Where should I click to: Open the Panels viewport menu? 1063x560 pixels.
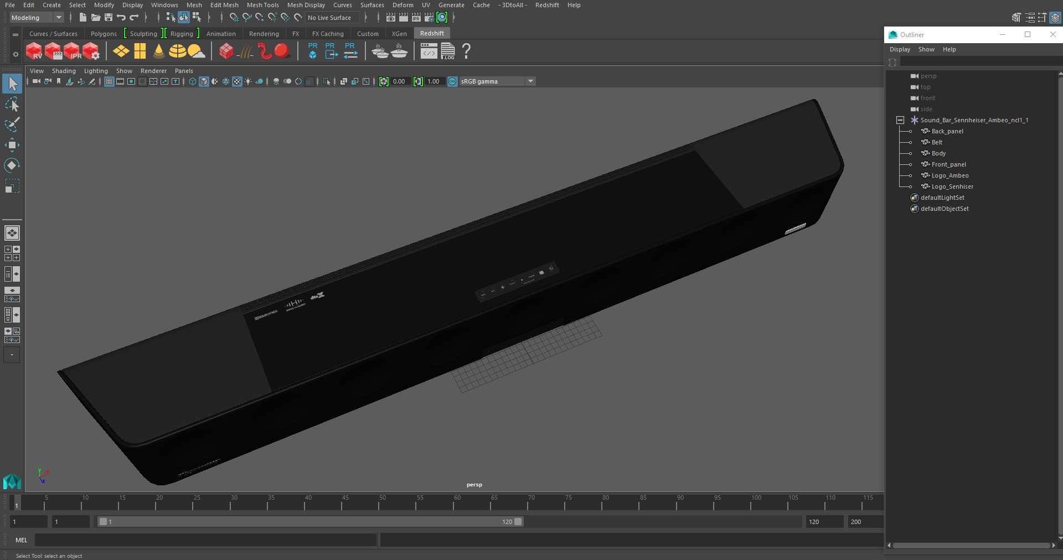[184, 71]
